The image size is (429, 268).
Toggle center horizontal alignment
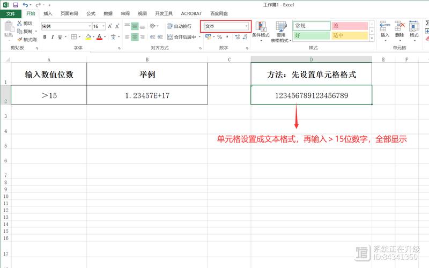(135, 36)
